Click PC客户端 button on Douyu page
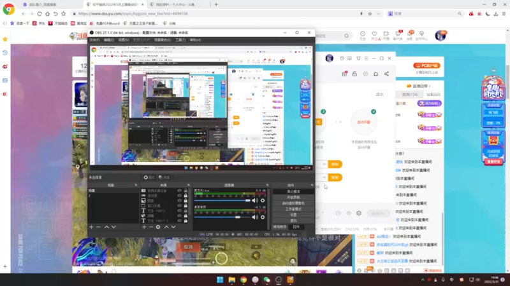This screenshot has width=510, height=286. pos(426,65)
